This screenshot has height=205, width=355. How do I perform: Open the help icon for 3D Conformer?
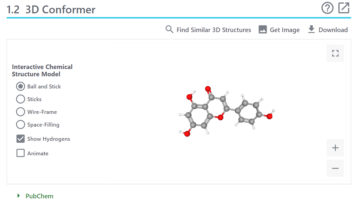pyautogui.click(x=327, y=8)
